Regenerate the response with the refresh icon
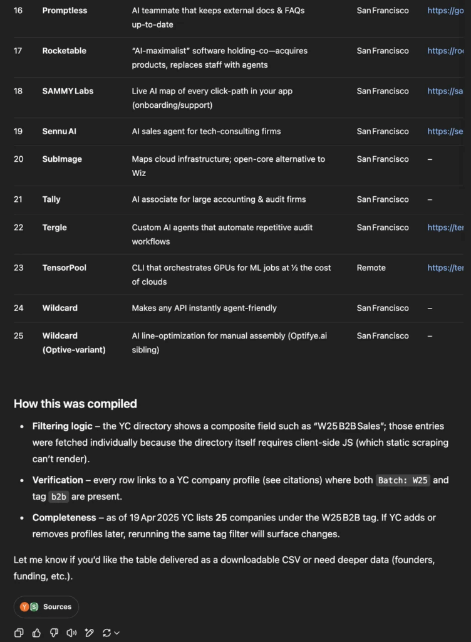The width and height of the screenshot is (471, 642). (106, 633)
